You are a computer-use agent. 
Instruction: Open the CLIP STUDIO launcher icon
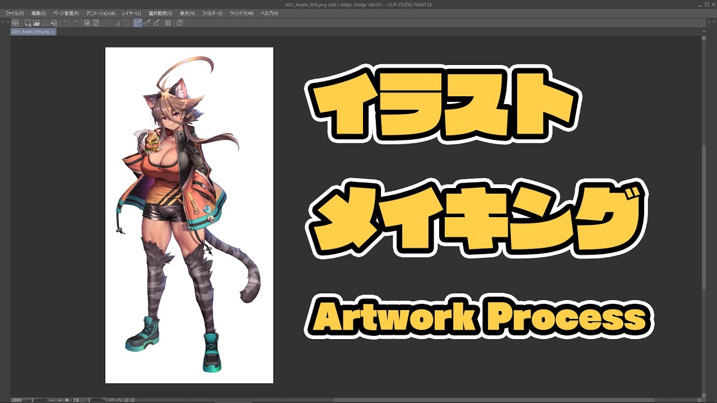15,23
